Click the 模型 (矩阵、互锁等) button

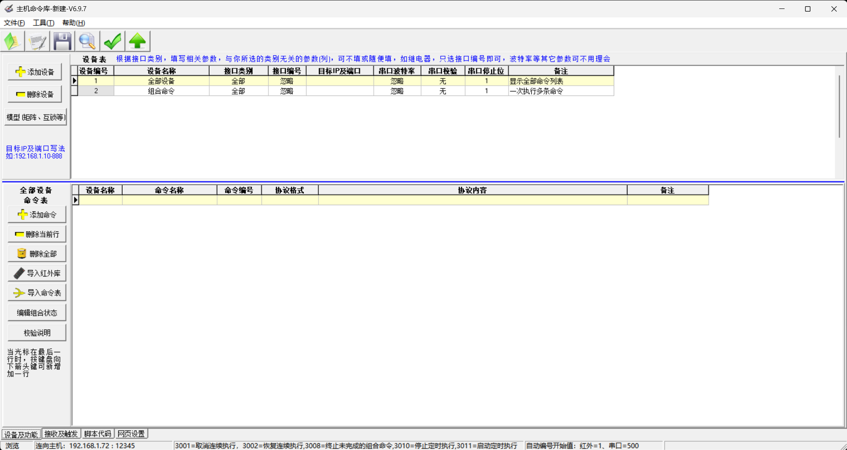[x=36, y=117]
